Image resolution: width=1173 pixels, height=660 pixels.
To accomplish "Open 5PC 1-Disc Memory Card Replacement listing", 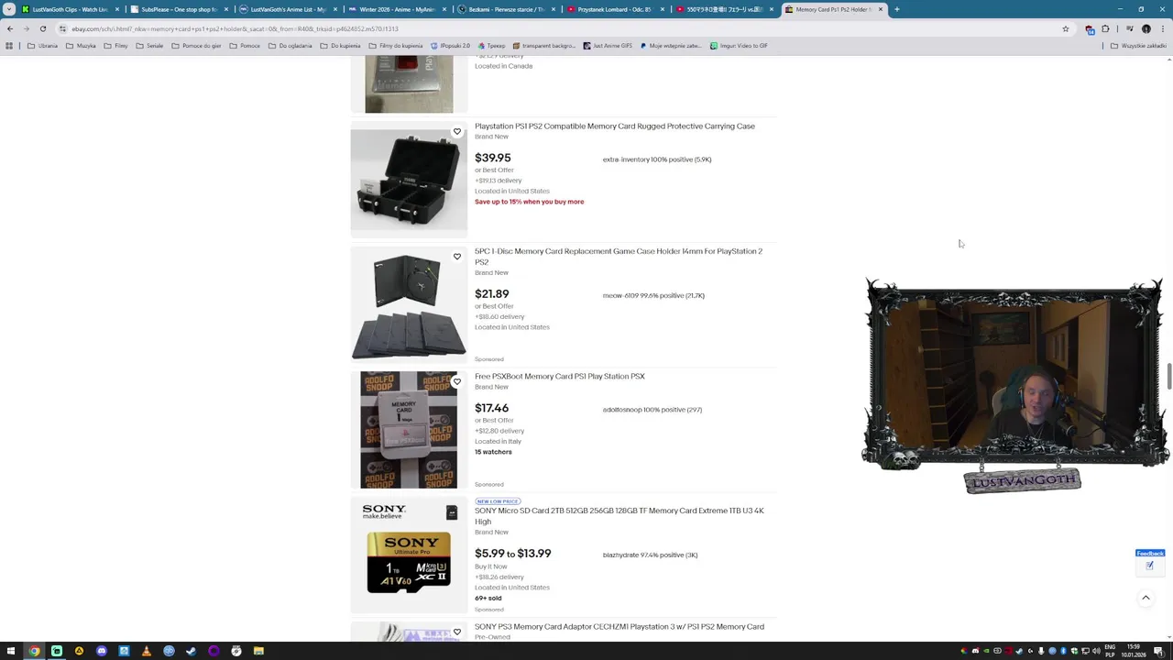I will click(619, 257).
